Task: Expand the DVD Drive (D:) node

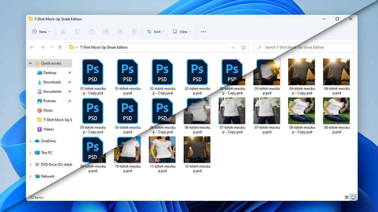Action: pos(30,165)
